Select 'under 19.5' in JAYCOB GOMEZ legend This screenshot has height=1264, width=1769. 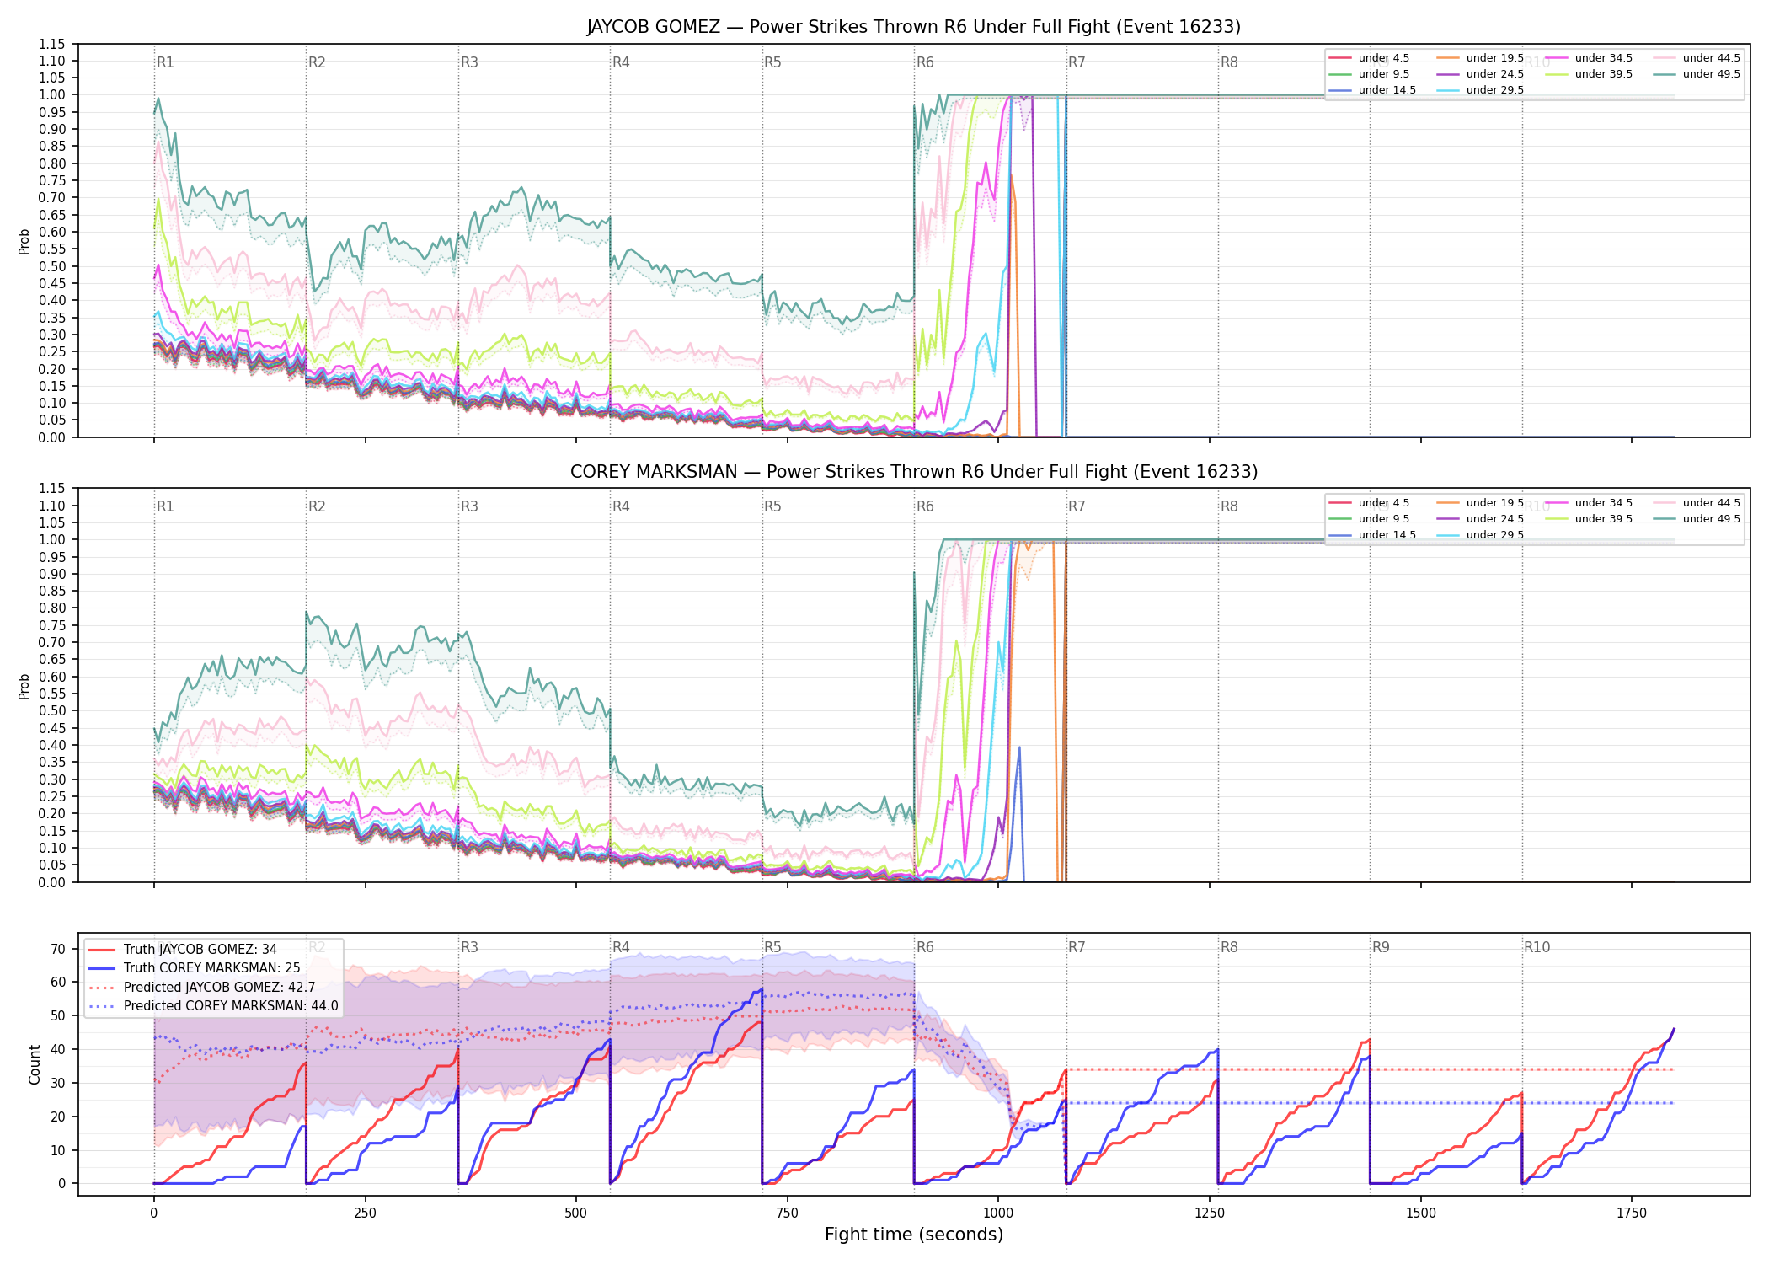pos(1480,58)
